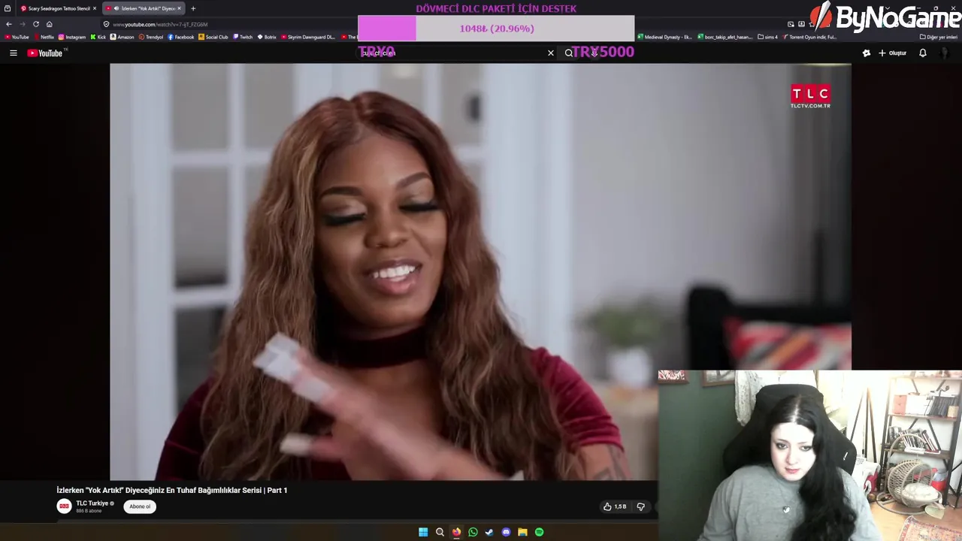Viewport: 962px width, 541px height.
Task: Dislike the video with thumbs down
Action: click(x=641, y=506)
